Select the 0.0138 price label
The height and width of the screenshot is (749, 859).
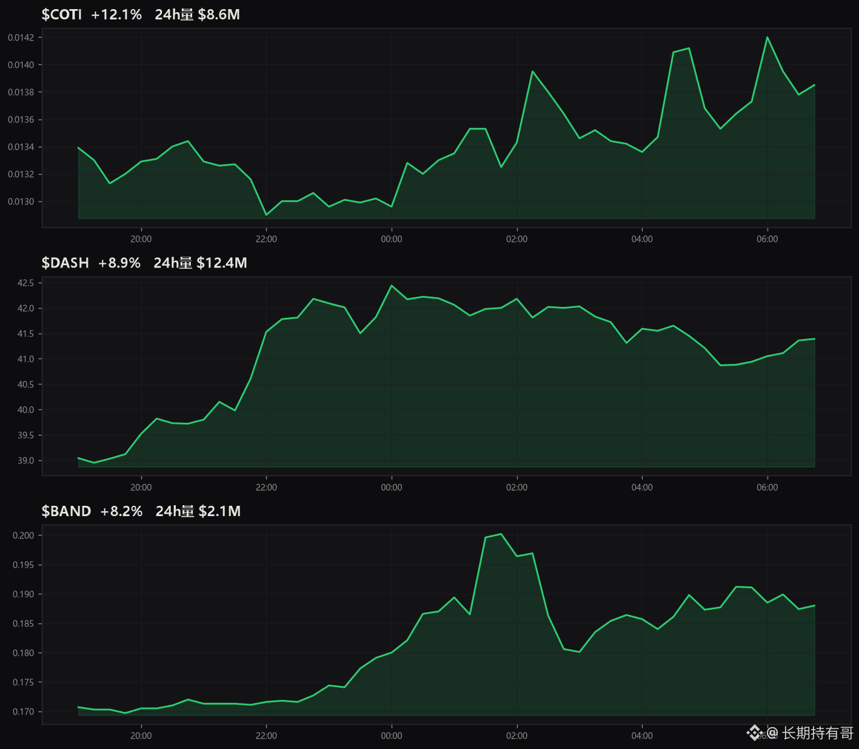tap(21, 92)
